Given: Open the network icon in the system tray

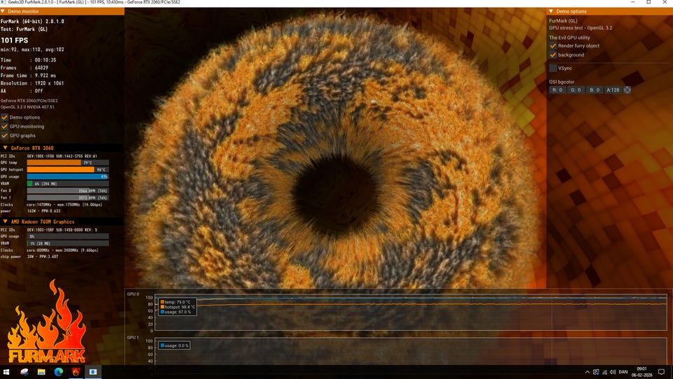Looking at the screenshot, I should coord(605,372).
